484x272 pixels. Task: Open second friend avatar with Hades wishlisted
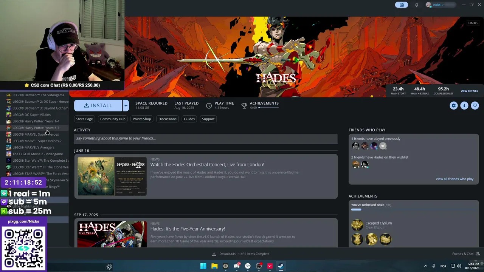(365, 164)
